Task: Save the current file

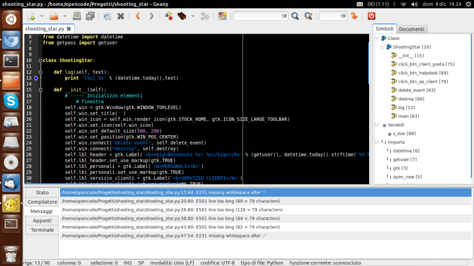Action: pyautogui.click(x=77, y=16)
